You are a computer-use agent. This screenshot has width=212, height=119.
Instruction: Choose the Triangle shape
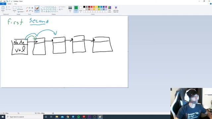point(55,7)
